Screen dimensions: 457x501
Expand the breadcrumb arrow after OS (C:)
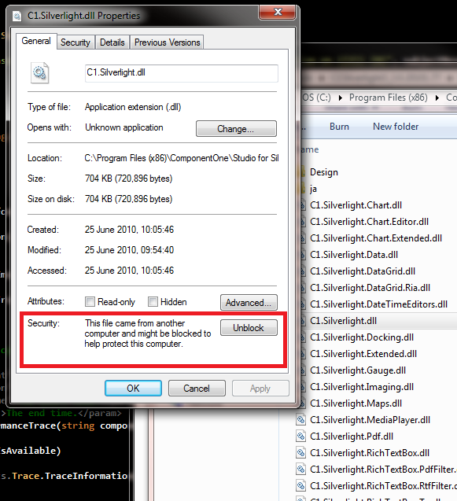pos(340,98)
